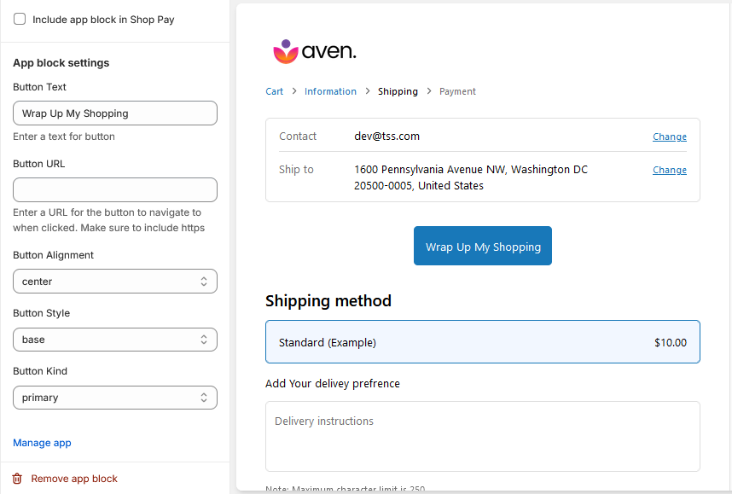
Task: Focus the Button Text input field
Action: [115, 113]
